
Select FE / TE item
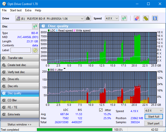point(20,107)
